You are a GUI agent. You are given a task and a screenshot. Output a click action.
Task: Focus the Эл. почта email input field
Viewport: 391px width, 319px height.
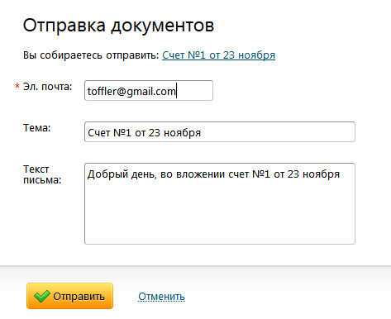(x=149, y=90)
